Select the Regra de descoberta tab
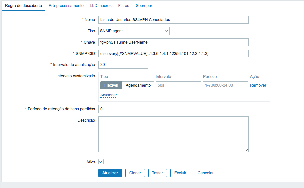 click(24, 6)
